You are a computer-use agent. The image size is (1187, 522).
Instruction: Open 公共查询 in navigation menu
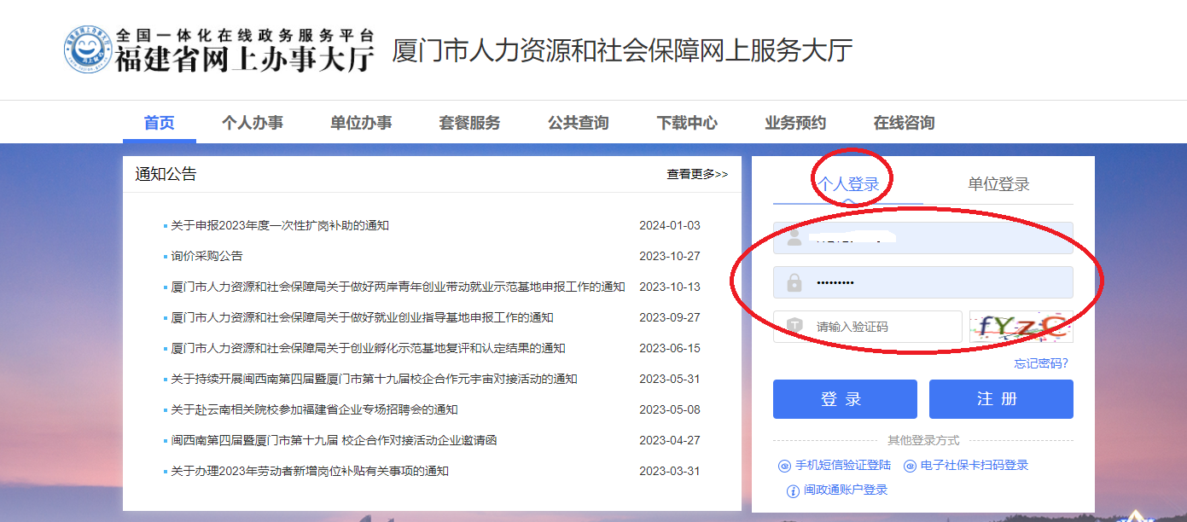[578, 123]
